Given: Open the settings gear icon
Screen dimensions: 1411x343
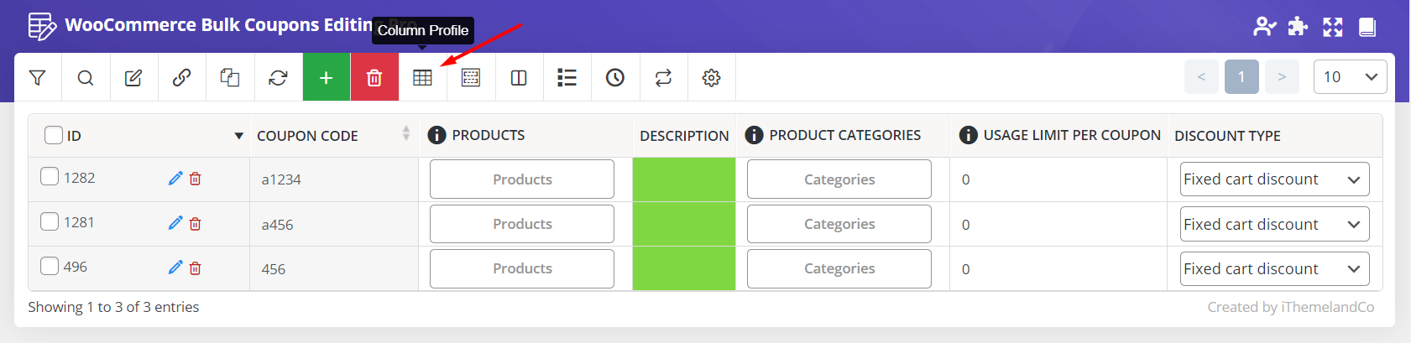Looking at the screenshot, I should 711,78.
